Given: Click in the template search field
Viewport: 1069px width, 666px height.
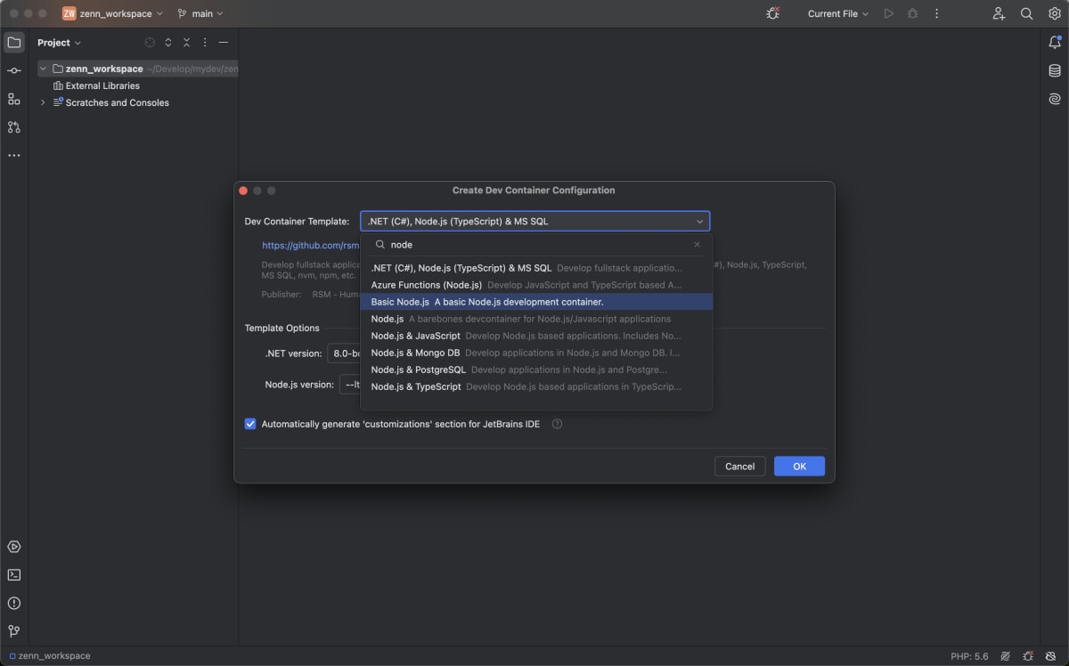Looking at the screenshot, I should pos(538,244).
